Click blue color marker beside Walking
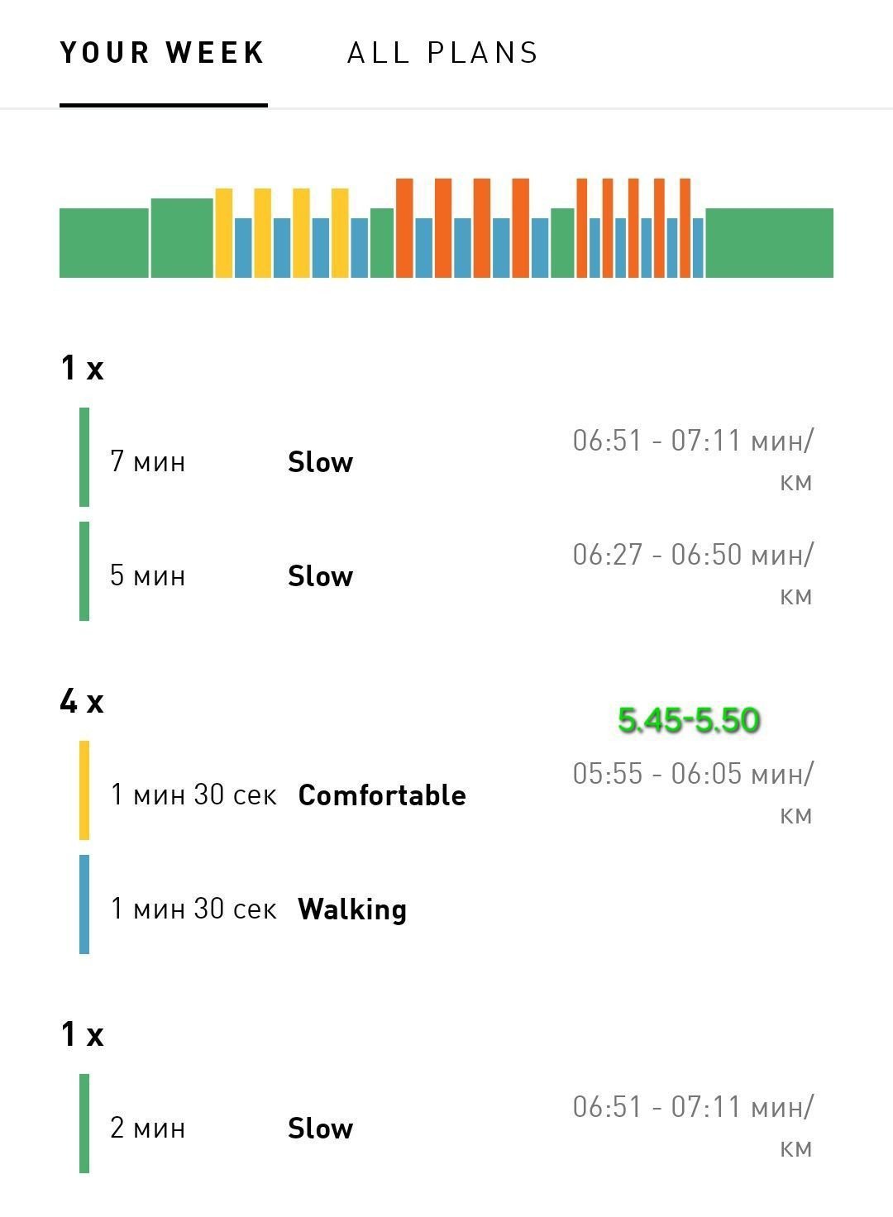The width and height of the screenshot is (893, 1217). click(84, 904)
